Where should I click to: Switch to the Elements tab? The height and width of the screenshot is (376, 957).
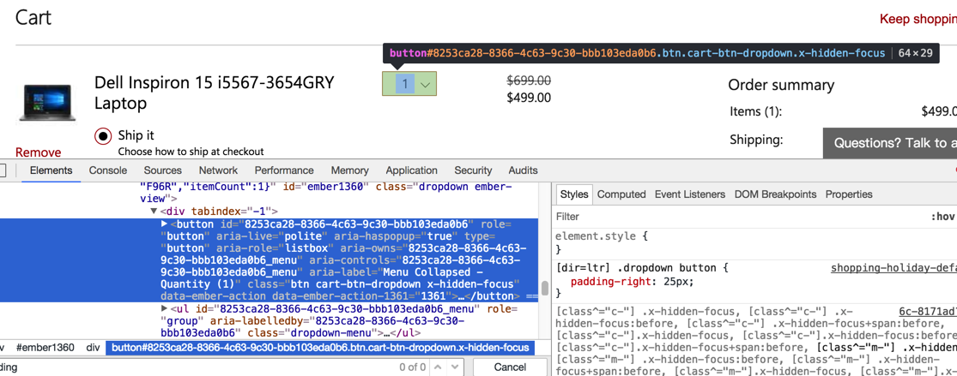coord(51,170)
